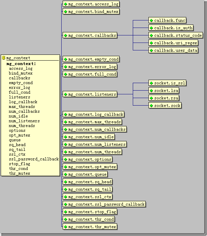Click listeners in the struct member list
This screenshot has height=236, width=207.
[x=19, y=97]
